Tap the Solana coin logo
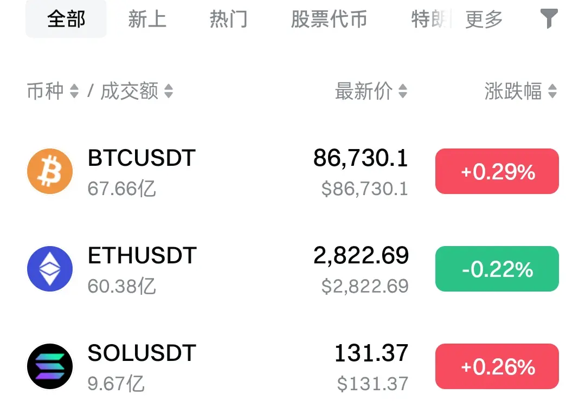The height and width of the screenshot is (420, 585). (50, 366)
